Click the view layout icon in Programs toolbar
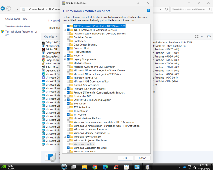The width and height of the screenshot is (213, 170). [x=196, y=37]
